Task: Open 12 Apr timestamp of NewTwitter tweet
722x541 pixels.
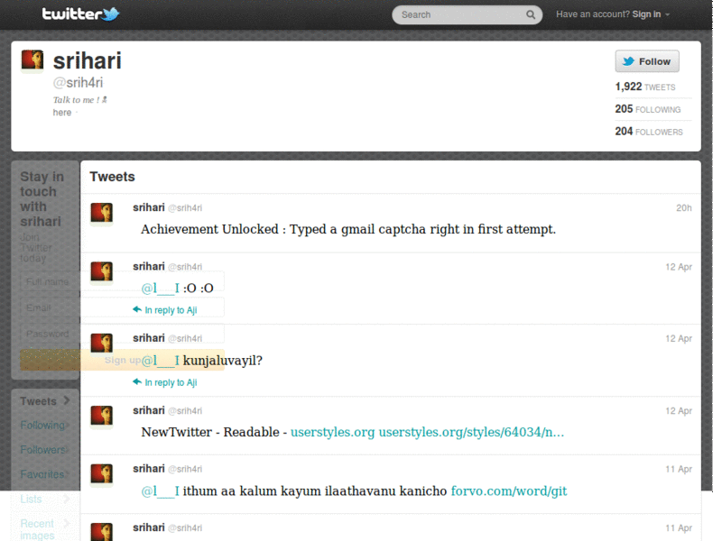Action: pos(679,411)
